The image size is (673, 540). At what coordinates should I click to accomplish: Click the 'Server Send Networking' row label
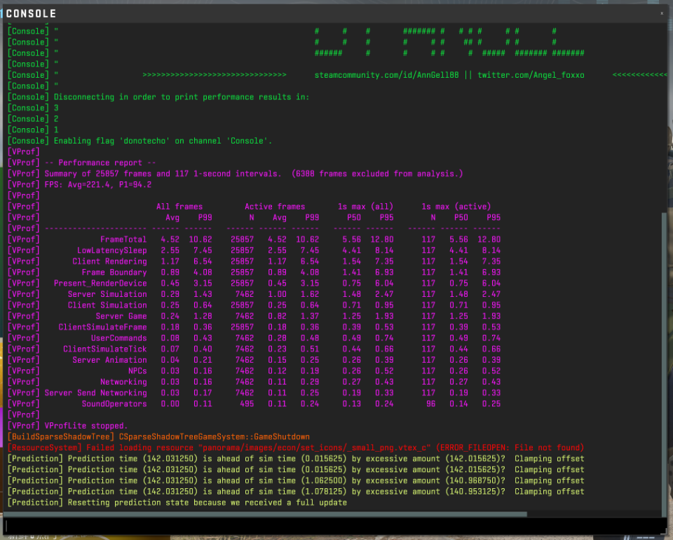point(96,393)
